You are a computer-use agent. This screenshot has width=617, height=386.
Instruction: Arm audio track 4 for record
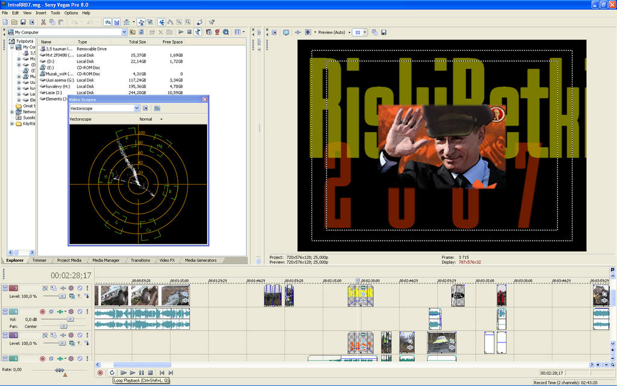point(43,311)
